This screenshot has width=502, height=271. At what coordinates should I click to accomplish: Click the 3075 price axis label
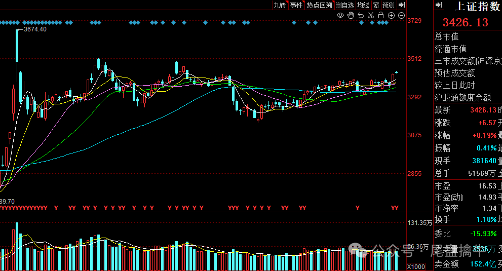point(414,135)
